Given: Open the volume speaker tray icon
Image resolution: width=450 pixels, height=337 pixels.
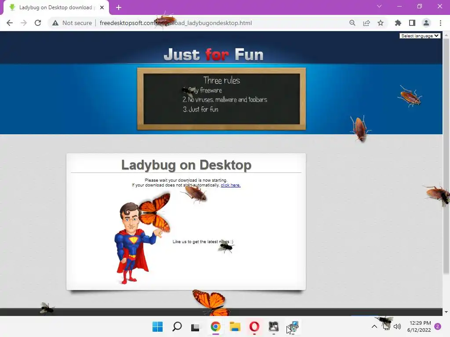Looking at the screenshot, I should [x=397, y=326].
